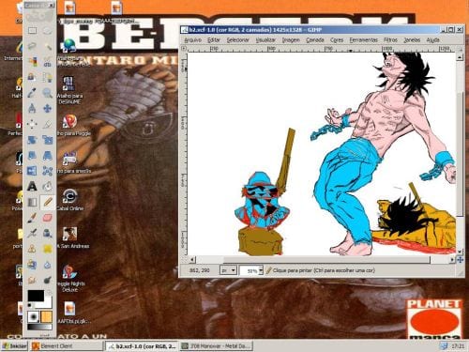
Task: Click the Iniciar start button
Action: 15,346
